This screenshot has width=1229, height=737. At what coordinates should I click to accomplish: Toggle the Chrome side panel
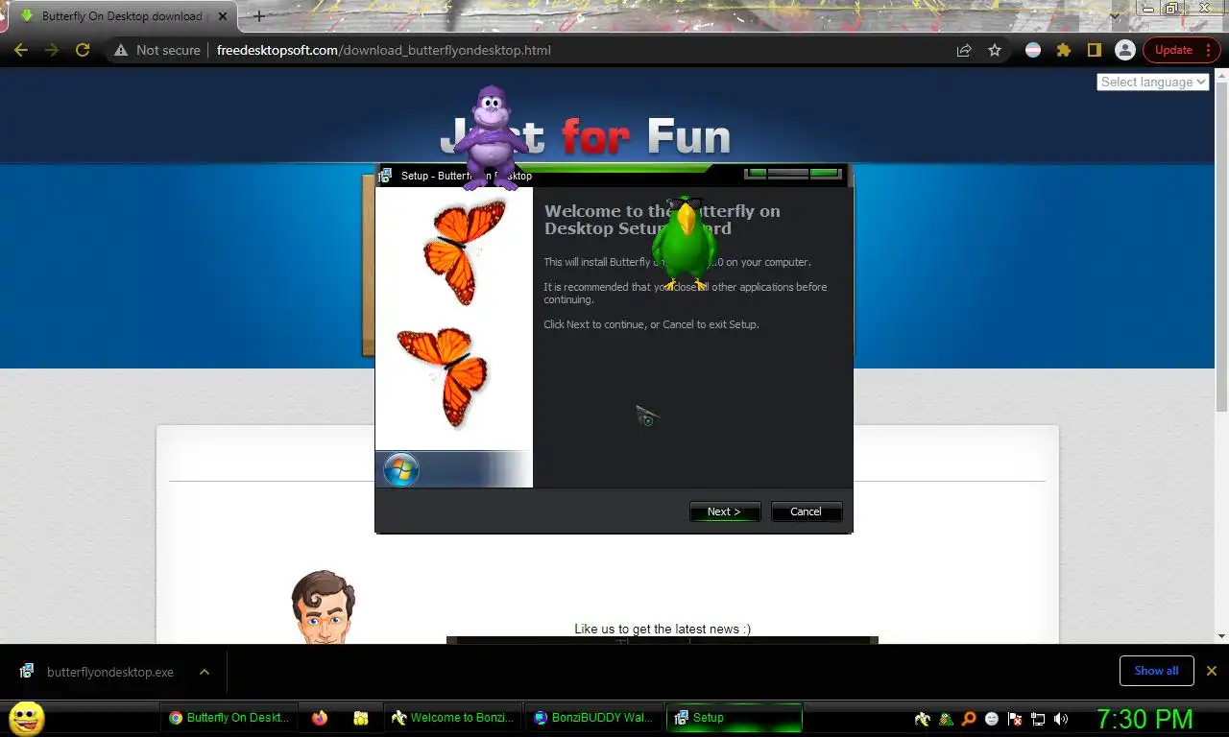tap(1094, 50)
